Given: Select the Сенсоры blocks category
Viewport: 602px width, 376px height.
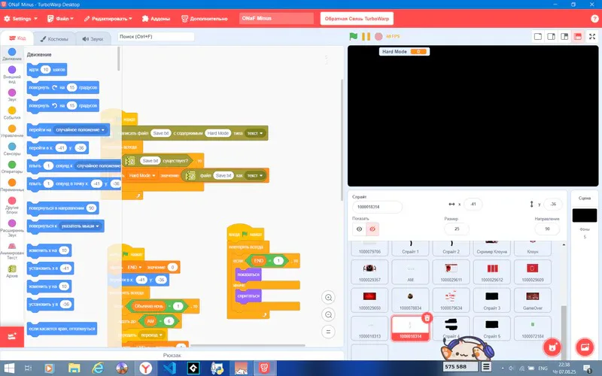Looking at the screenshot, I should click(x=12, y=149).
